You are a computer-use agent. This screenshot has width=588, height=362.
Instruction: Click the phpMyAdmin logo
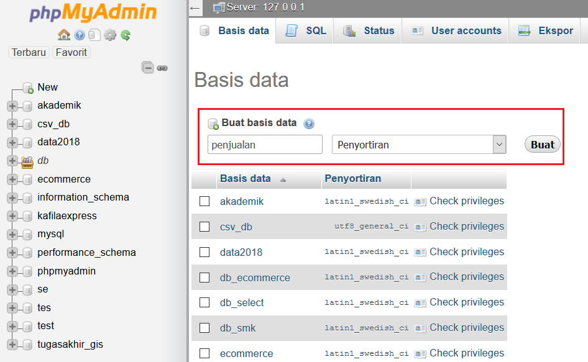coord(93,12)
